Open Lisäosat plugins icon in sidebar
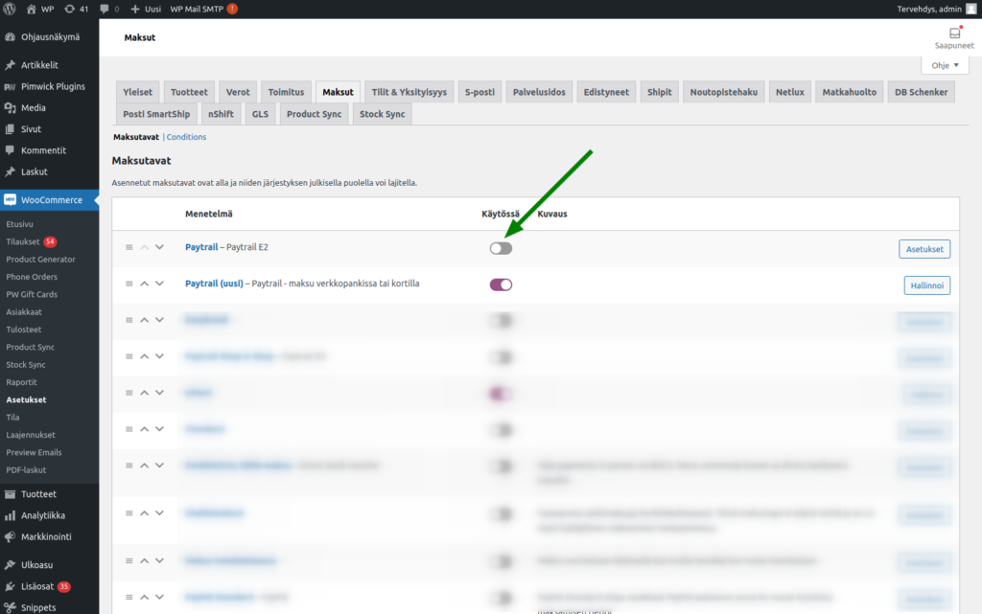Screen dimensions: 982x614 10,586
